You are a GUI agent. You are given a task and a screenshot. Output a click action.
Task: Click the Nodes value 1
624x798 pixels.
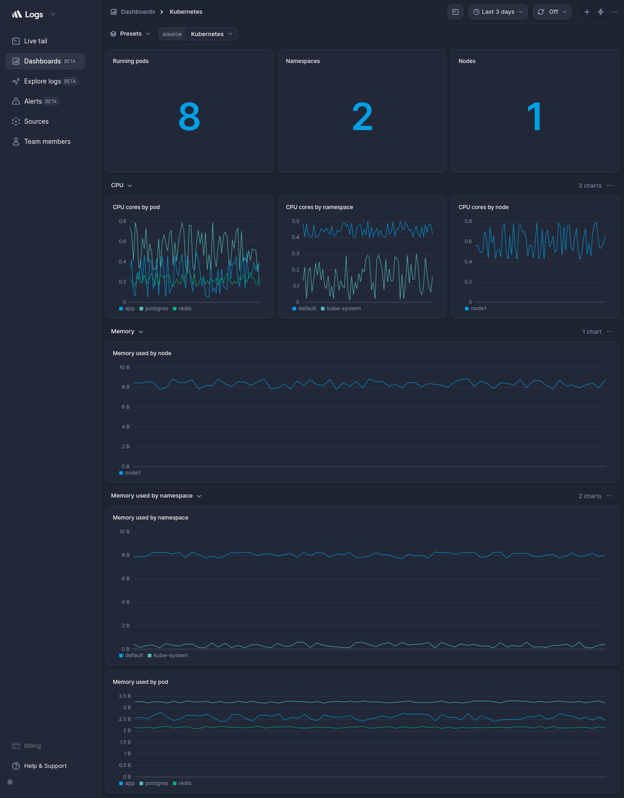coord(534,117)
